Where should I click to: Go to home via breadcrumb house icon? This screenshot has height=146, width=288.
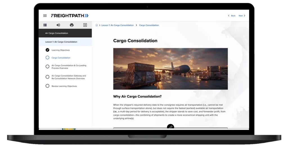(97, 25)
